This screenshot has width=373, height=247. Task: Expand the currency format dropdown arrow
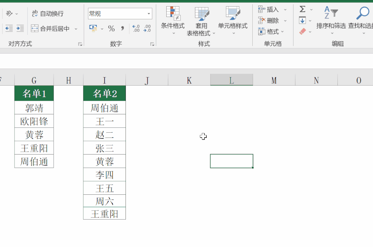point(102,29)
